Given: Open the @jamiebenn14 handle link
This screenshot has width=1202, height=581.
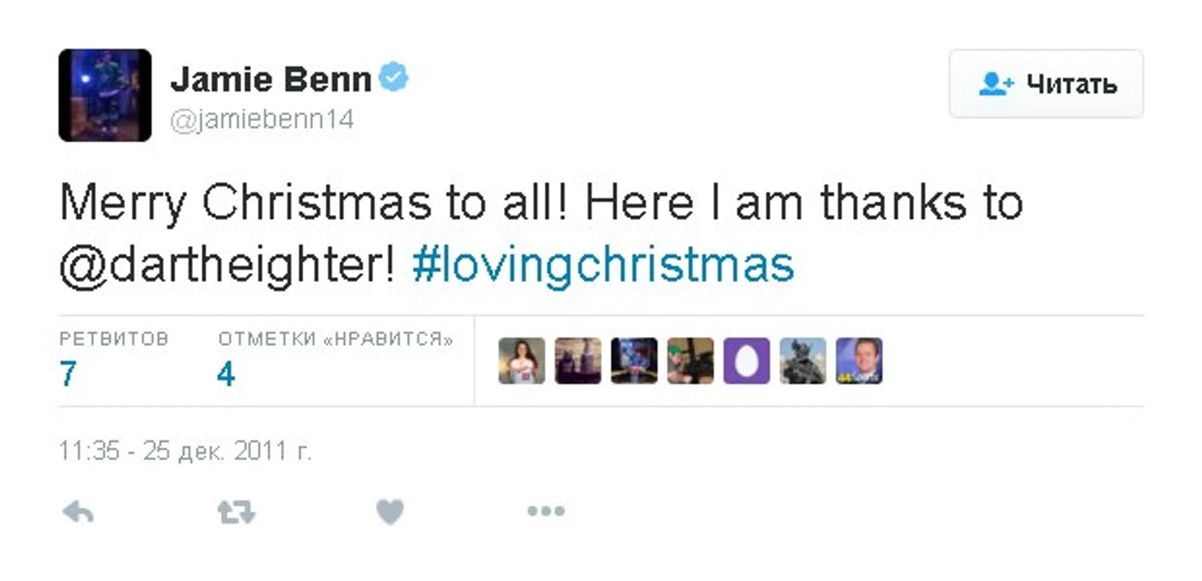Looking at the screenshot, I should 262,120.
